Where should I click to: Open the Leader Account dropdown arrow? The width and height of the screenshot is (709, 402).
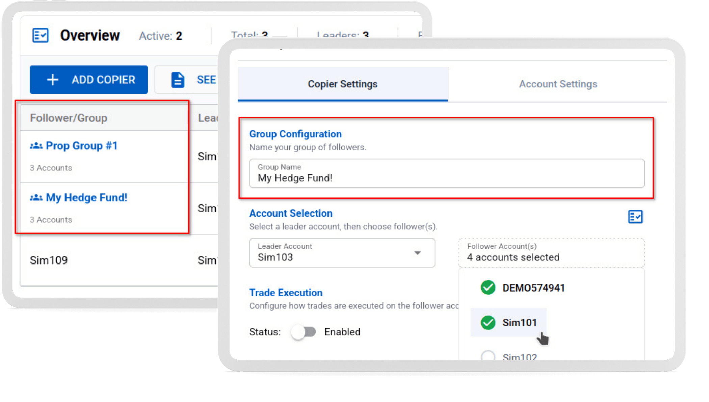coord(418,253)
